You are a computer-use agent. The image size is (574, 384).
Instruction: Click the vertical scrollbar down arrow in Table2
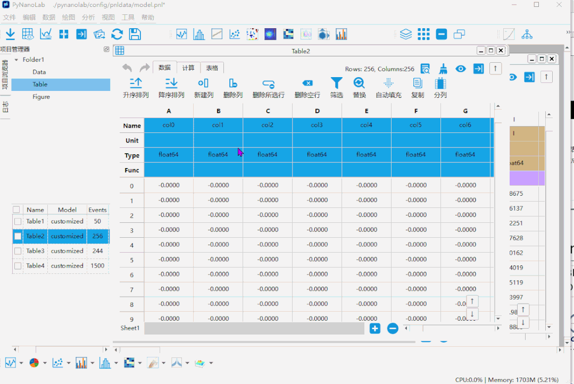click(x=498, y=319)
